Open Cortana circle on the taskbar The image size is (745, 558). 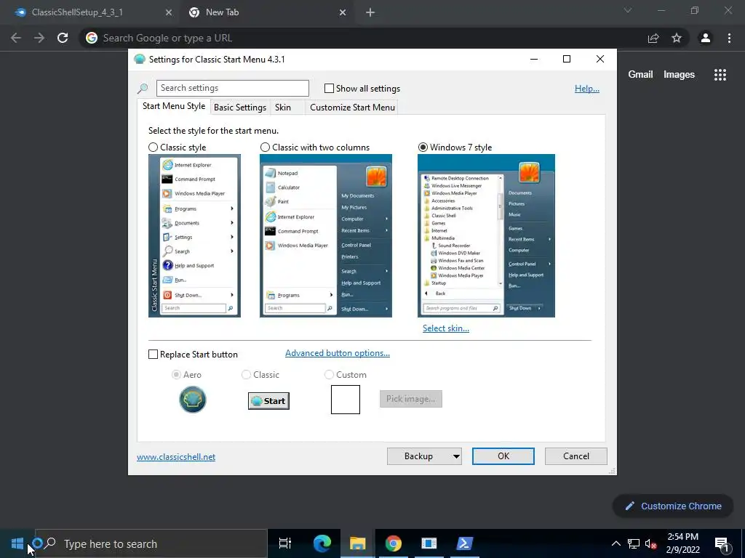click(x=38, y=543)
